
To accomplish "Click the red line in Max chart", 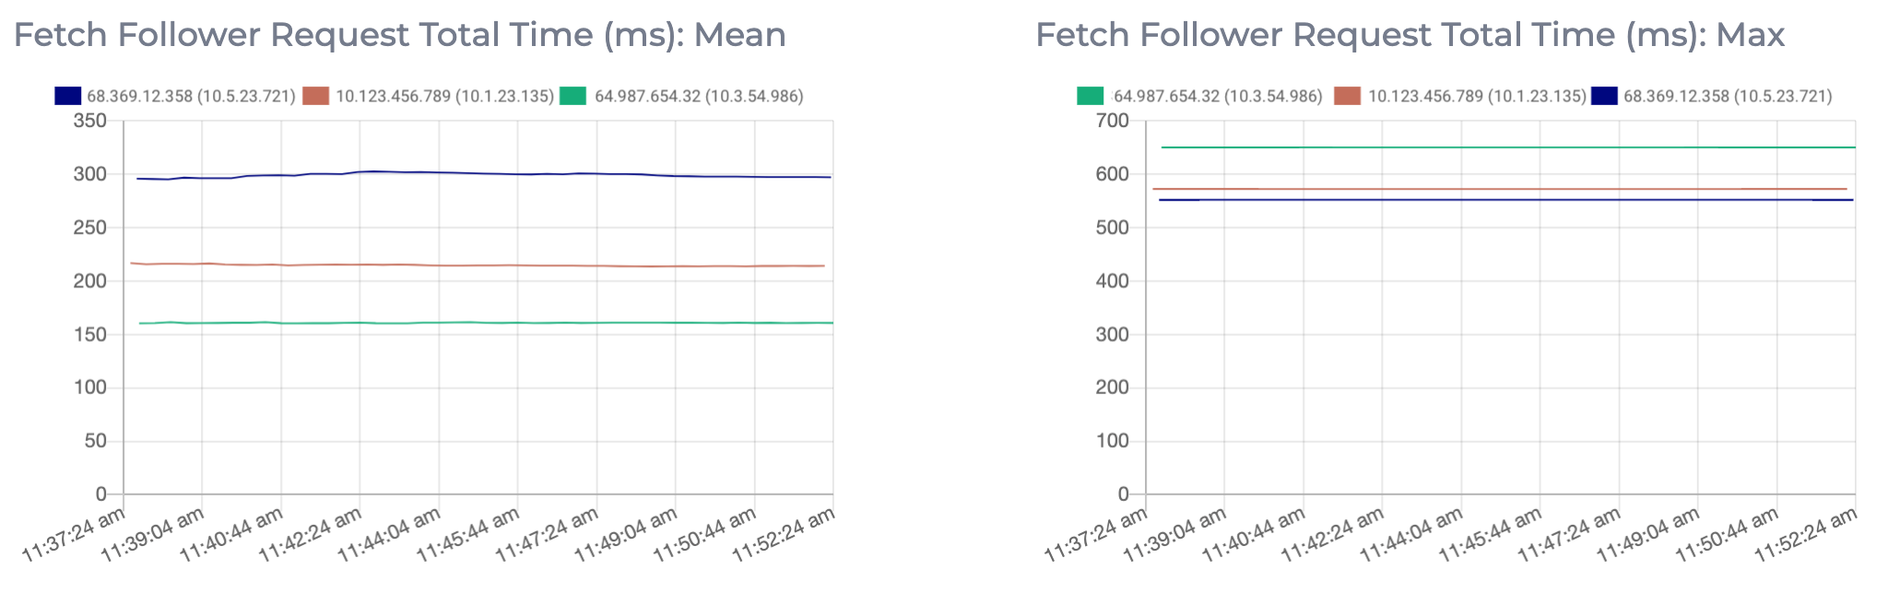I will click(1503, 190).
